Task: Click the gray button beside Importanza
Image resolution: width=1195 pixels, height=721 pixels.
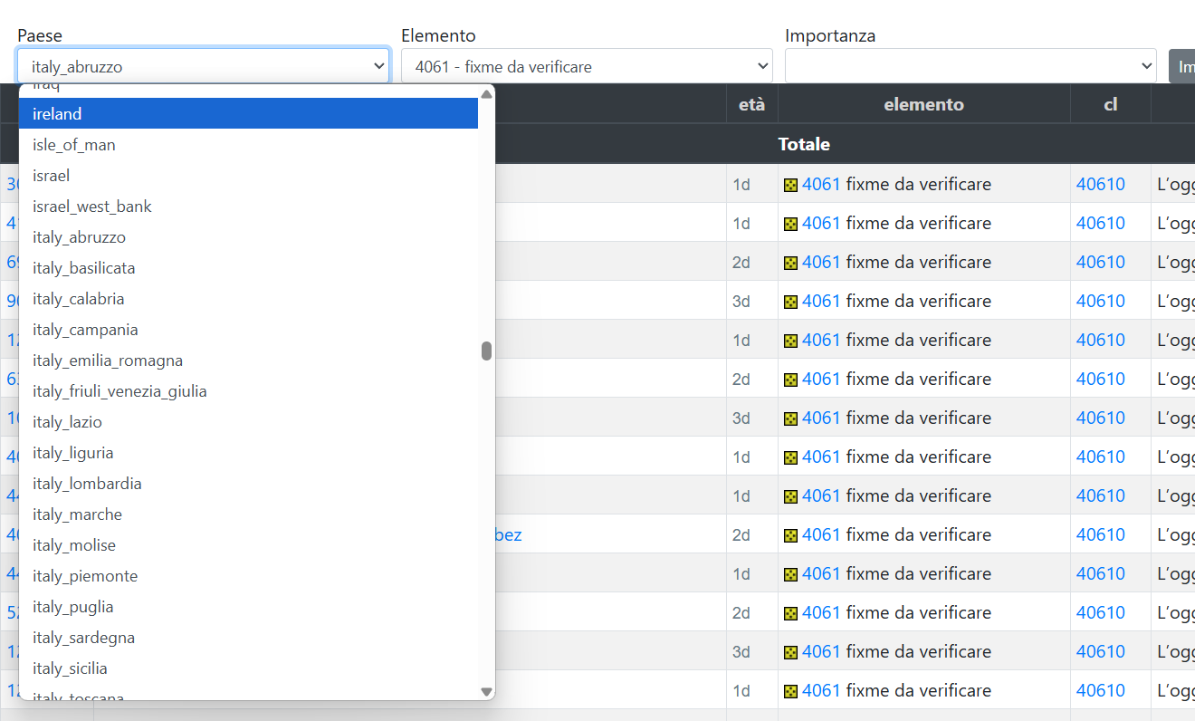Action: [x=1182, y=66]
